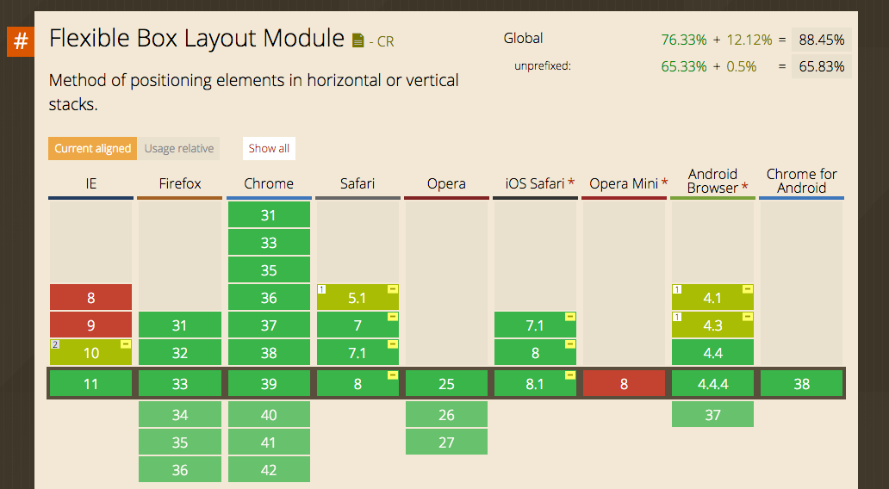Open the spec document icon beside the title
The width and height of the screenshot is (889, 489).
tap(357, 40)
